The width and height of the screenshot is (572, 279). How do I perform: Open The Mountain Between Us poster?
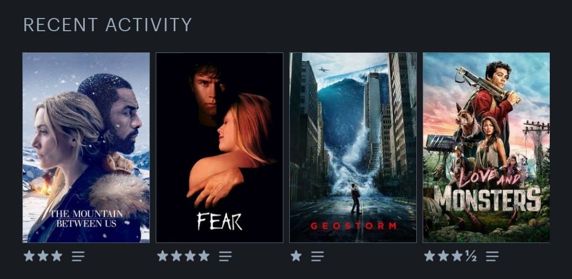tap(86, 147)
